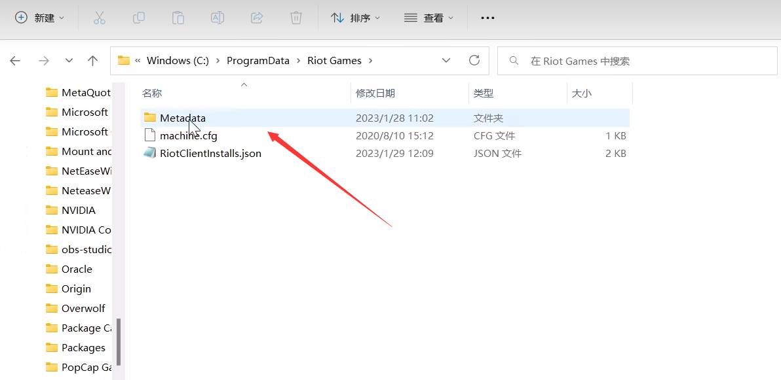Click the sidebar vertical scrollbar thumb
The height and width of the screenshot is (380, 781).
(119, 341)
